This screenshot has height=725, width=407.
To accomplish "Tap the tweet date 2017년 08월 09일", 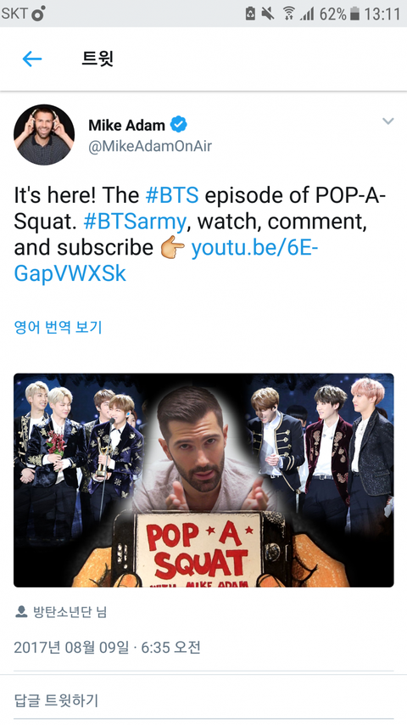I will tap(71, 647).
